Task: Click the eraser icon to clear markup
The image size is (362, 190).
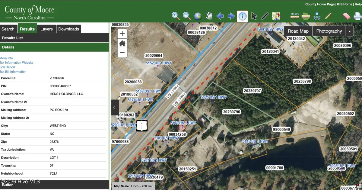Action: coord(346,16)
